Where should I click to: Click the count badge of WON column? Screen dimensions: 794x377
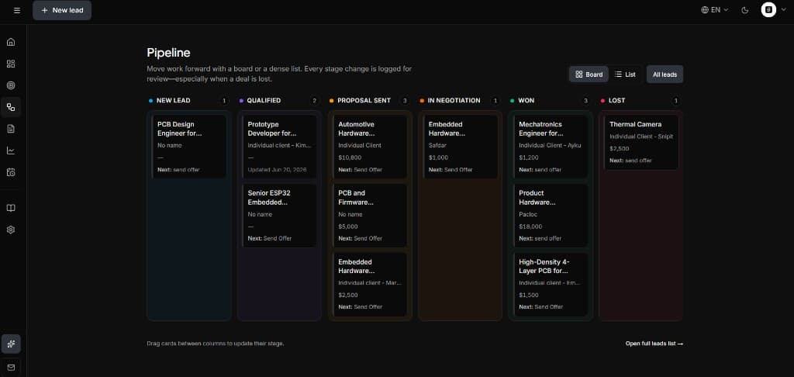(586, 101)
